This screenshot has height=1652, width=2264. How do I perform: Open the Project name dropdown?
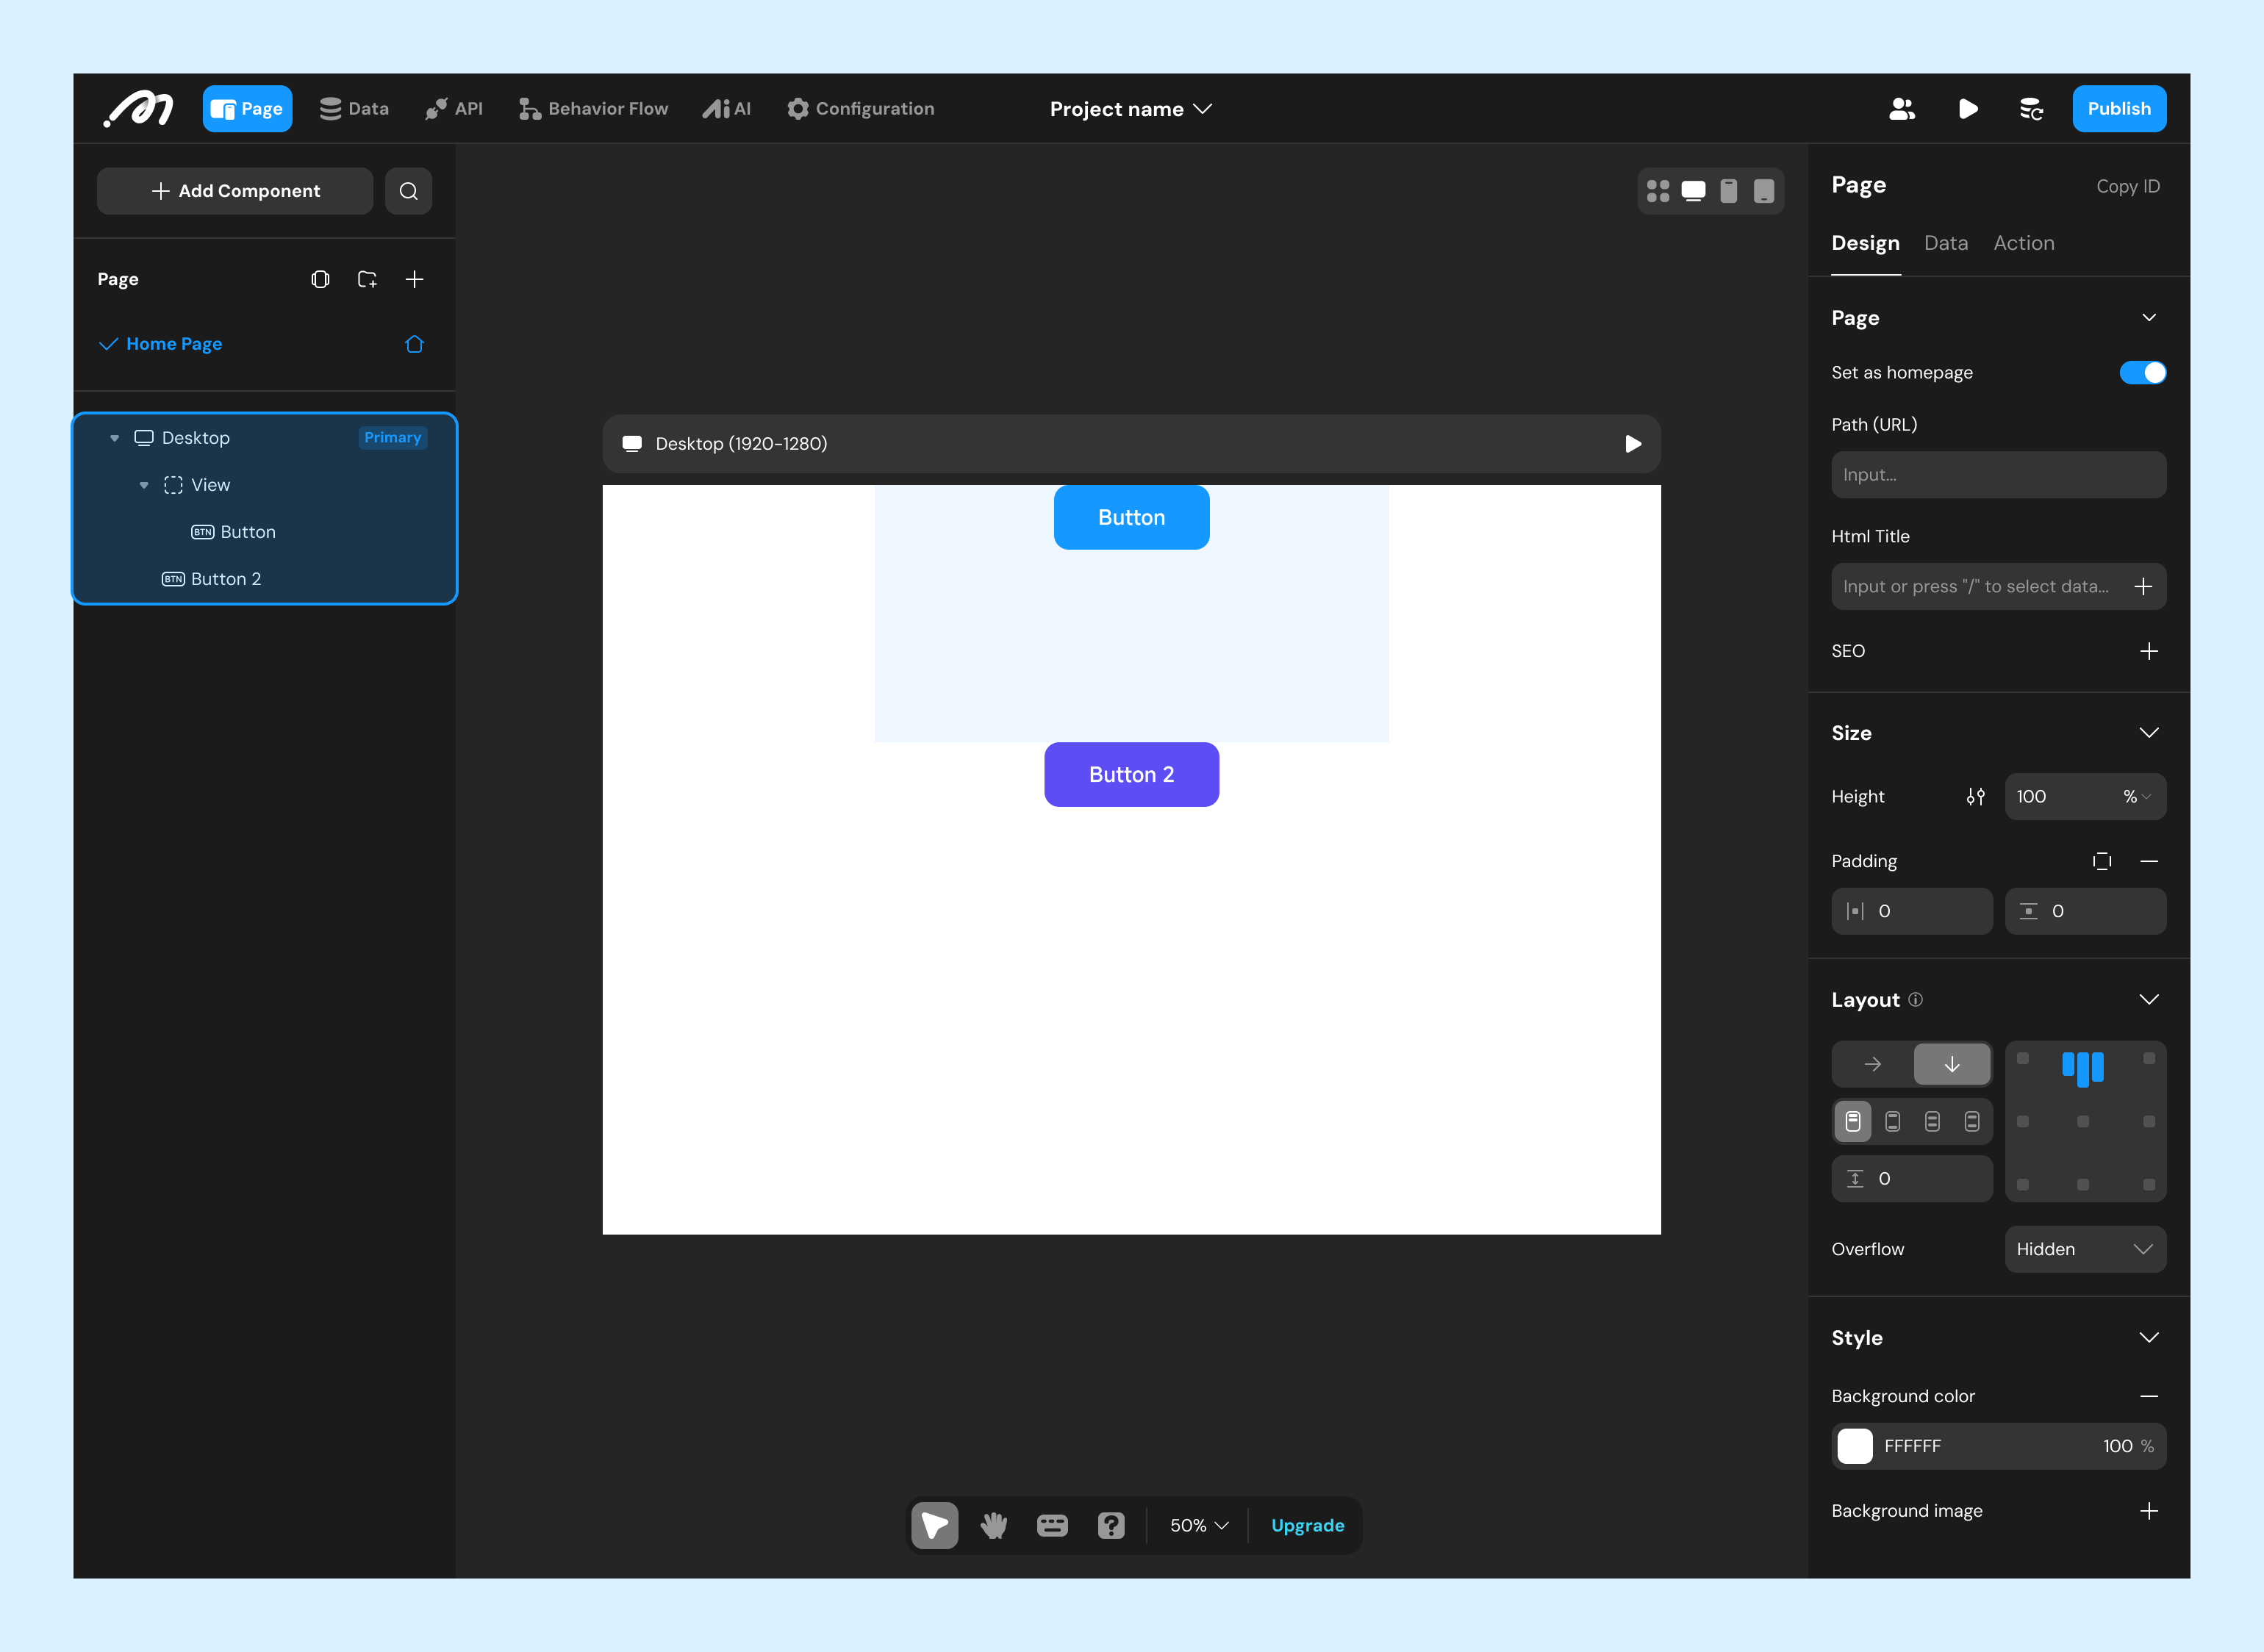[1130, 109]
